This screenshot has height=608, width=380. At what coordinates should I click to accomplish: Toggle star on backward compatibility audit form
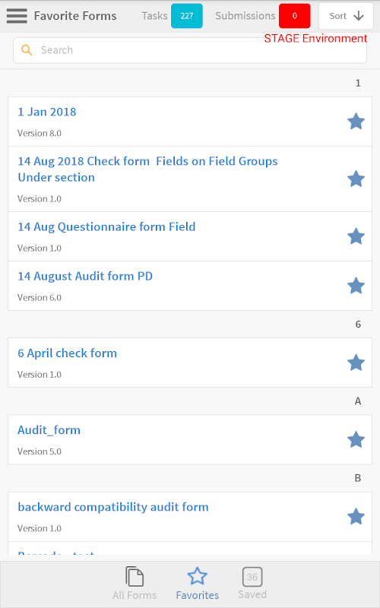click(356, 517)
